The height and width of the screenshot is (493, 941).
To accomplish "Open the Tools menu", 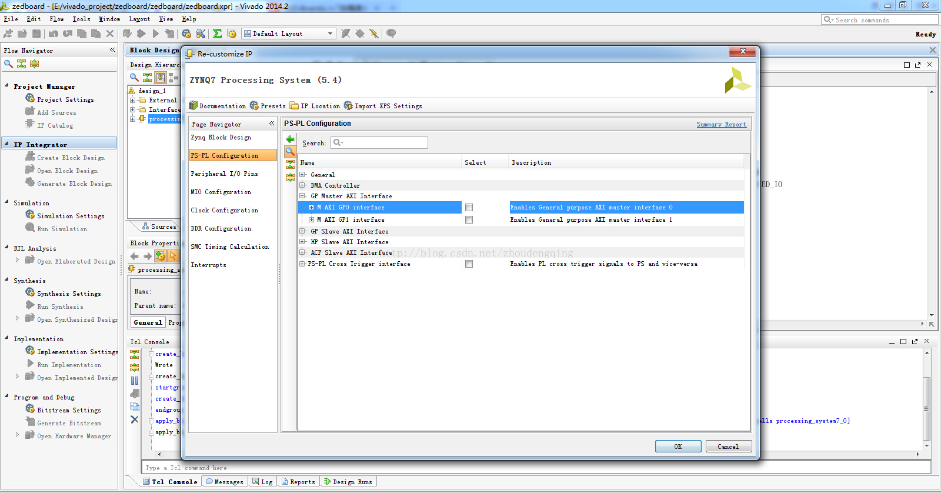I will pos(81,19).
